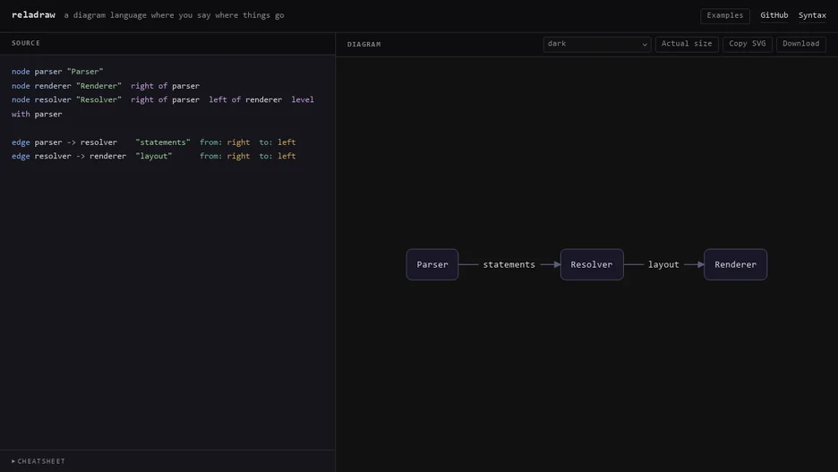
Task: Click the "layout" string in source editor
Action: tap(154, 156)
